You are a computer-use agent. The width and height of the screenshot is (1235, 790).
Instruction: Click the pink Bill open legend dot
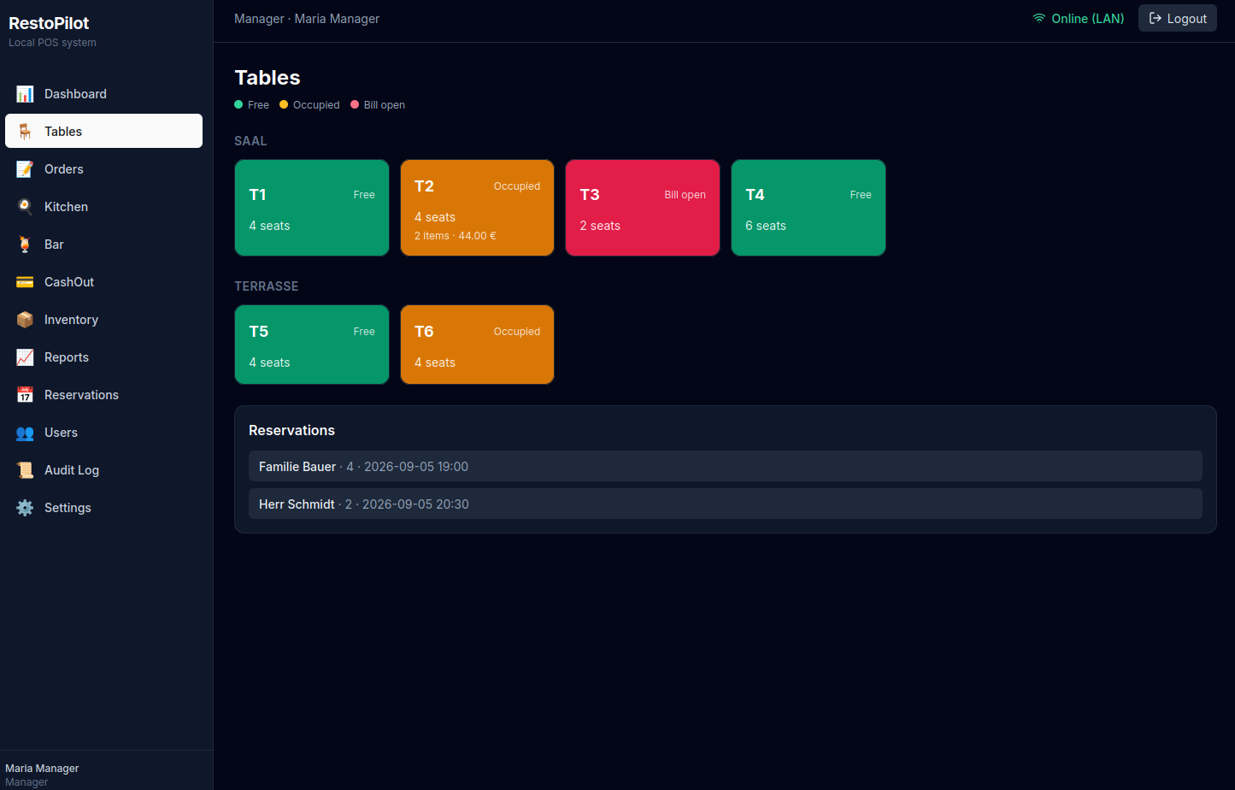355,105
